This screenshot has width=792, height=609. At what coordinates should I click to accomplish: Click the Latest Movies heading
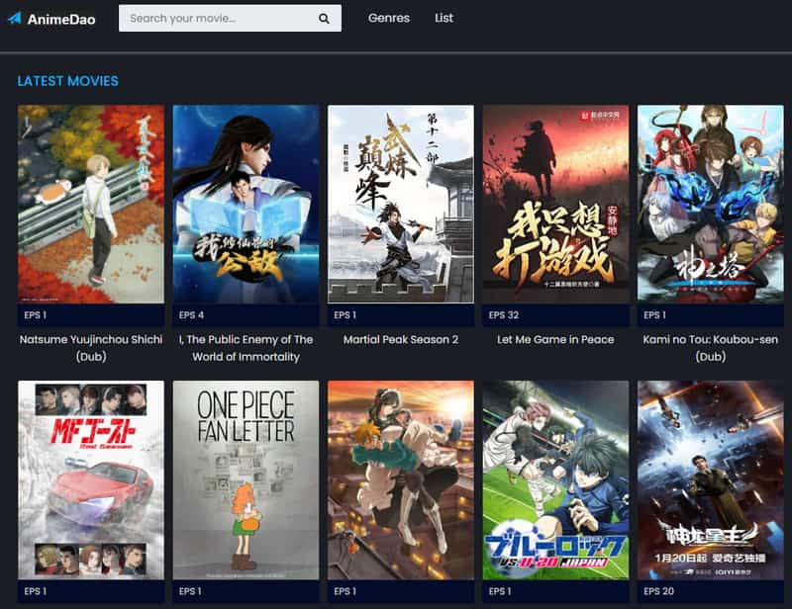pyautogui.click(x=65, y=81)
